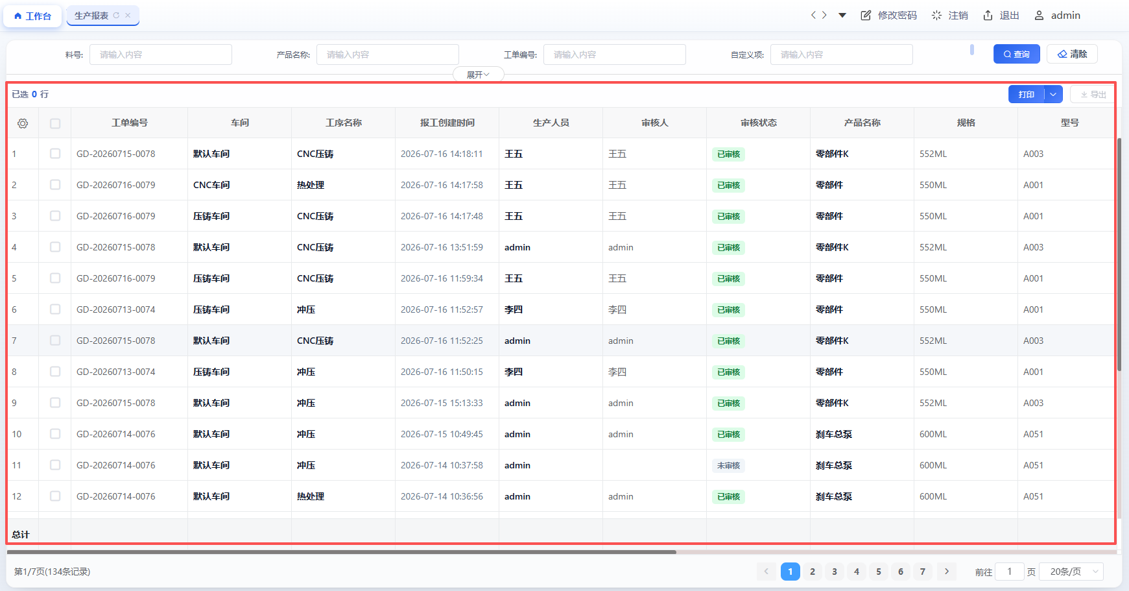Go to next tab with right arrow
Screen dimensions: 1129x591
(824, 16)
